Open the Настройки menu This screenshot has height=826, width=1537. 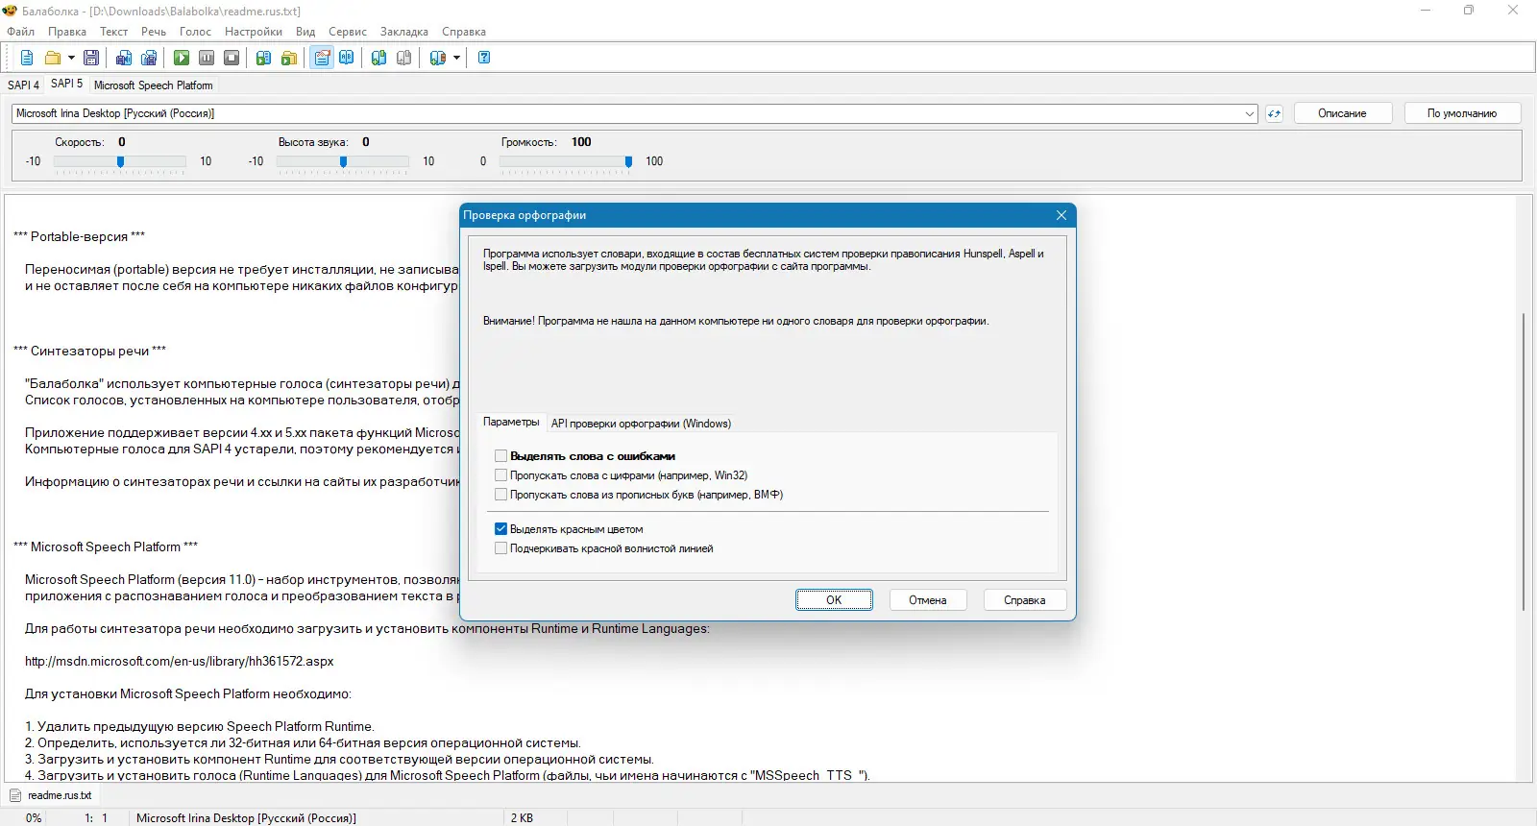click(254, 32)
